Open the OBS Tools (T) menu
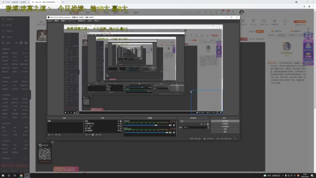 point(90,21)
